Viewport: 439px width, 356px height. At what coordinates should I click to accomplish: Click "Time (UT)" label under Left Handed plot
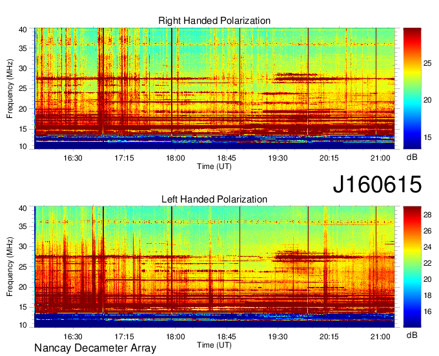point(214,345)
